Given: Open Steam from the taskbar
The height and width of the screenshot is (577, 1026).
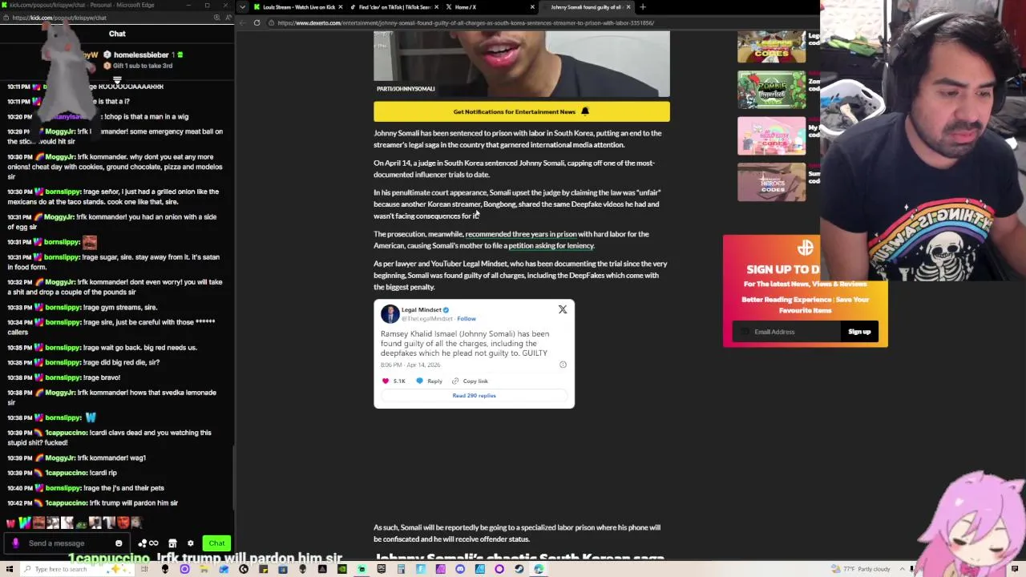Looking at the screenshot, I should tap(519, 569).
